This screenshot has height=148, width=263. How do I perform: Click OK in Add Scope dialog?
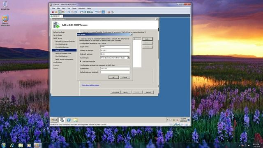pyautogui.click(x=113, y=77)
